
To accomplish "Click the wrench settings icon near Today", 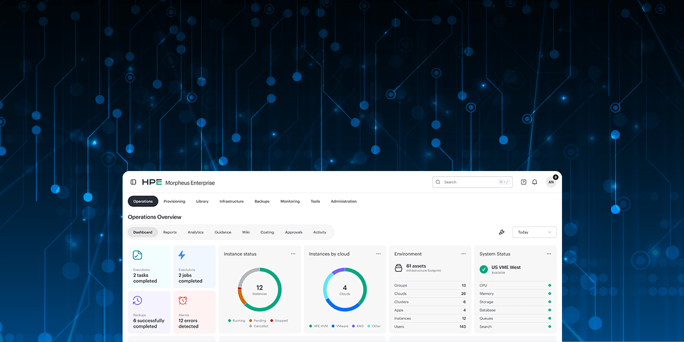I will [x=502, y=232].
